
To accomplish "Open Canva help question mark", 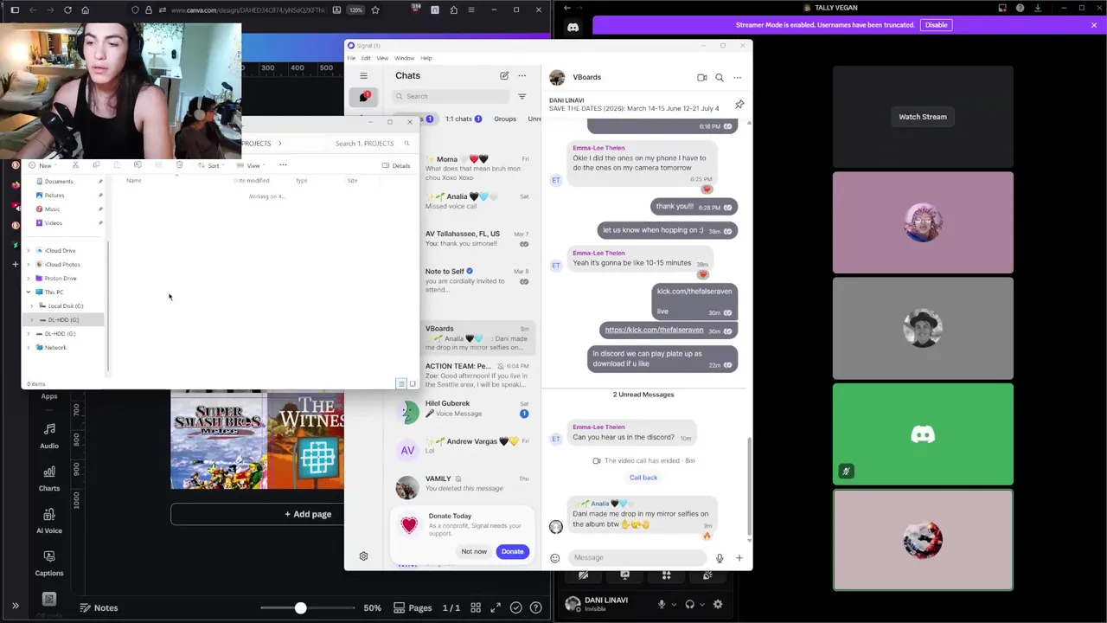I will click(x=536, y=607).
